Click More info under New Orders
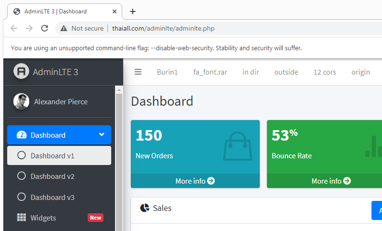 [195, 181]
